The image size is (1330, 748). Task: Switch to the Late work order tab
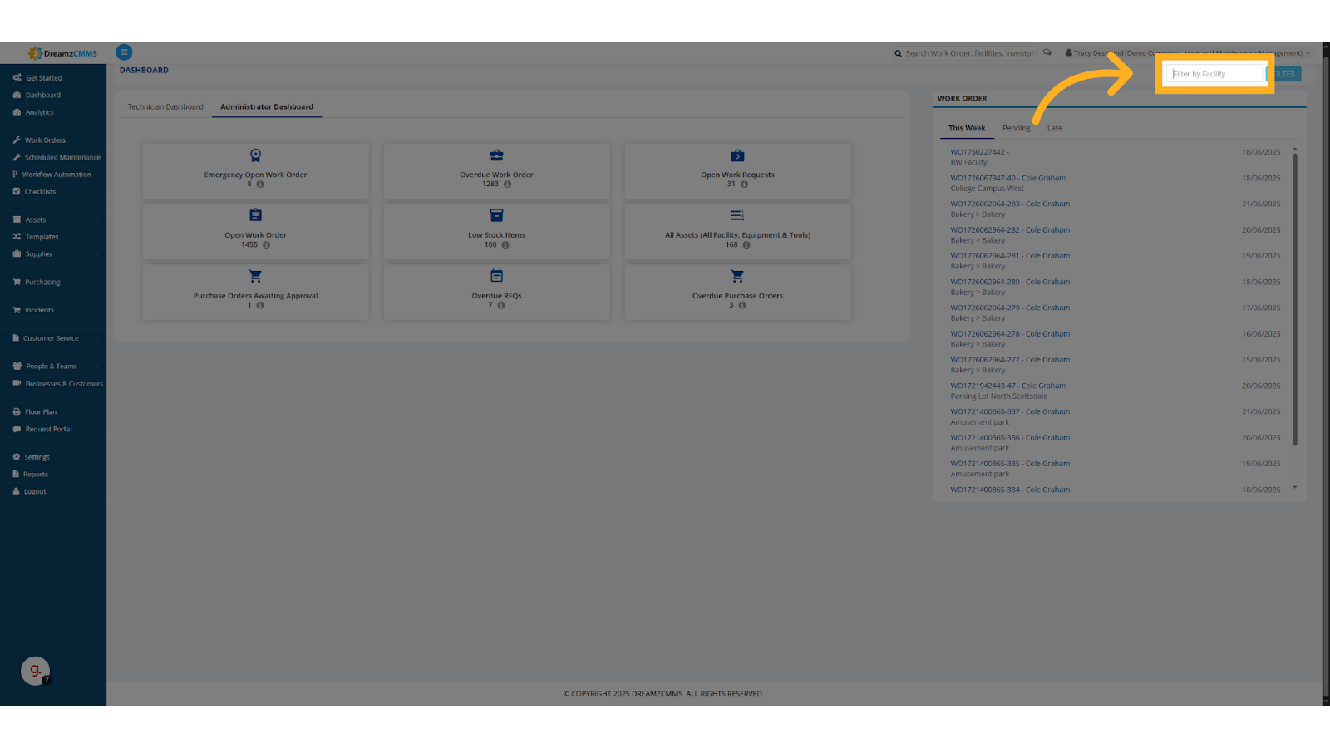(x=1054, y=128)
